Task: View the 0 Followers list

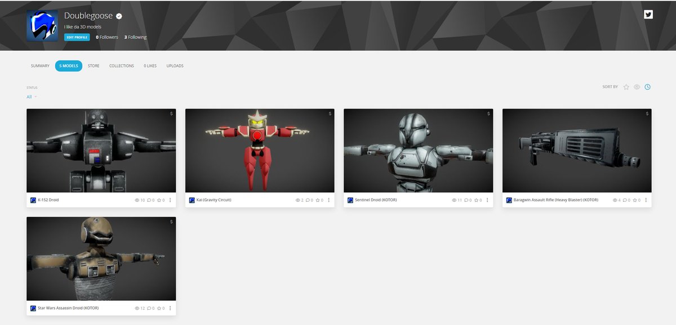Action: (106, 37)
